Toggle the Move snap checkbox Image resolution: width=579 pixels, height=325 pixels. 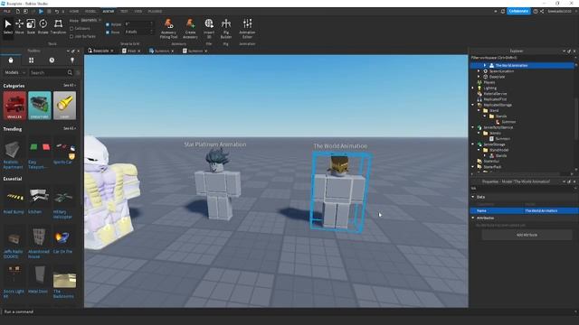pos(108,32)
